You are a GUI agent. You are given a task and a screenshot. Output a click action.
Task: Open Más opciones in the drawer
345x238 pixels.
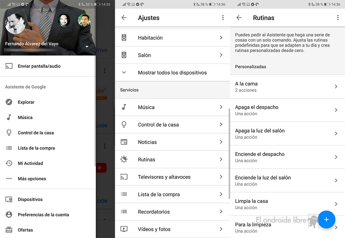pos(32,179)
